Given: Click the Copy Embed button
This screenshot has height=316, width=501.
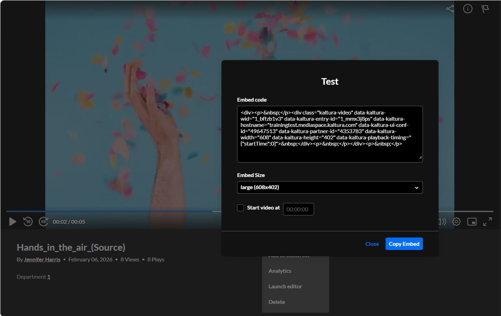Looking at the screenshot, I should 404,244.
